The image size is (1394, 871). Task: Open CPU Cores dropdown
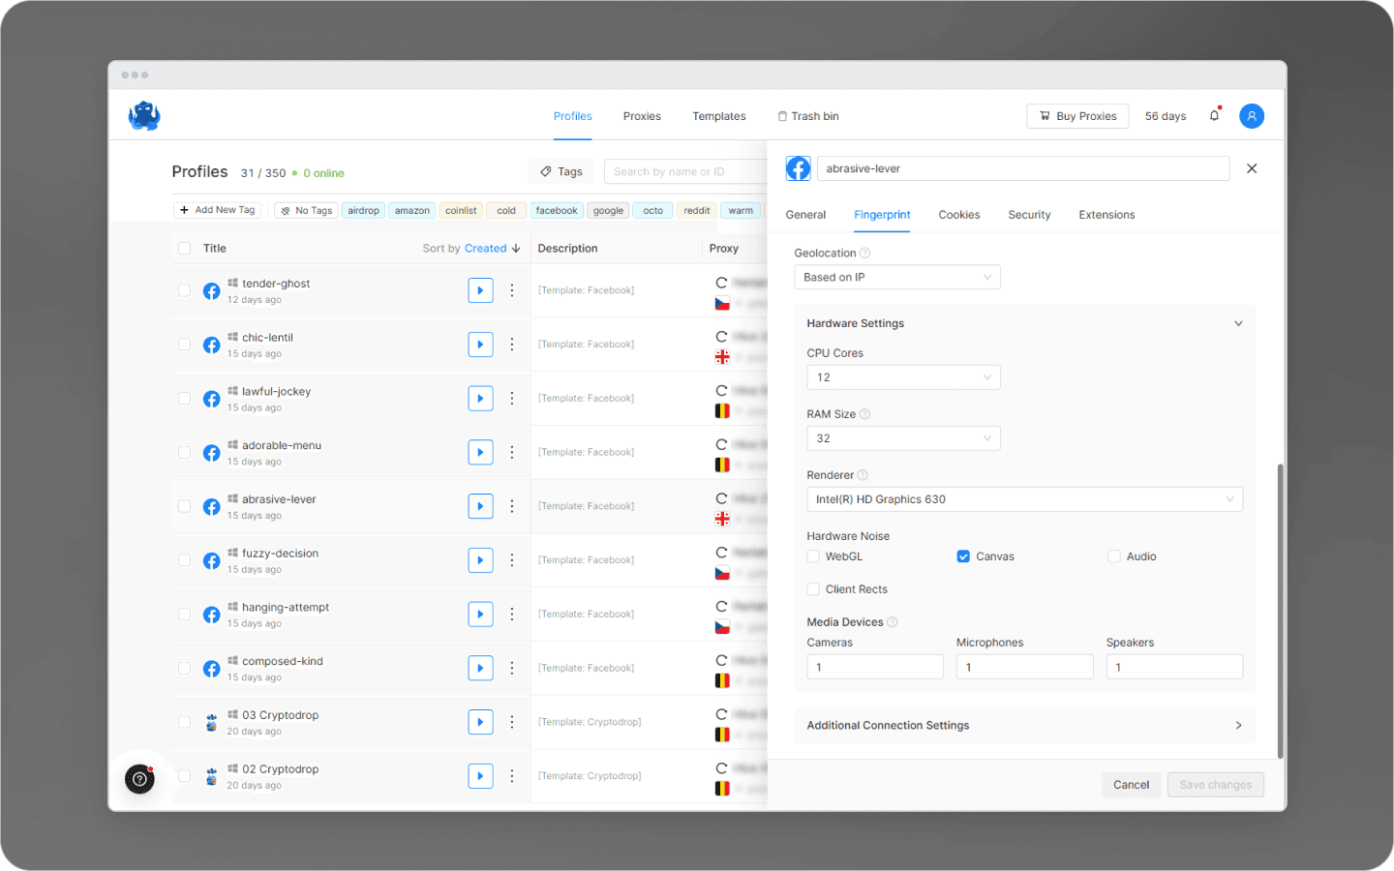pos(903,377)
